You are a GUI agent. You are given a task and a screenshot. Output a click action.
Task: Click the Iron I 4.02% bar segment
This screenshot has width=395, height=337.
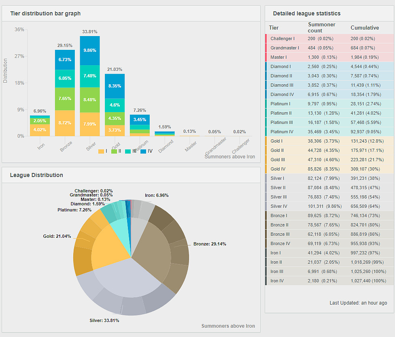[40, 130]
